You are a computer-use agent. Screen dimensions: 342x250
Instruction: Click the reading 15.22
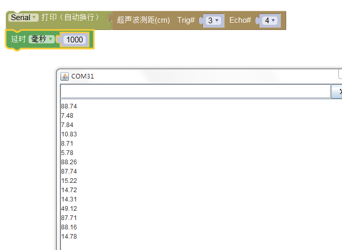(69, 181)
